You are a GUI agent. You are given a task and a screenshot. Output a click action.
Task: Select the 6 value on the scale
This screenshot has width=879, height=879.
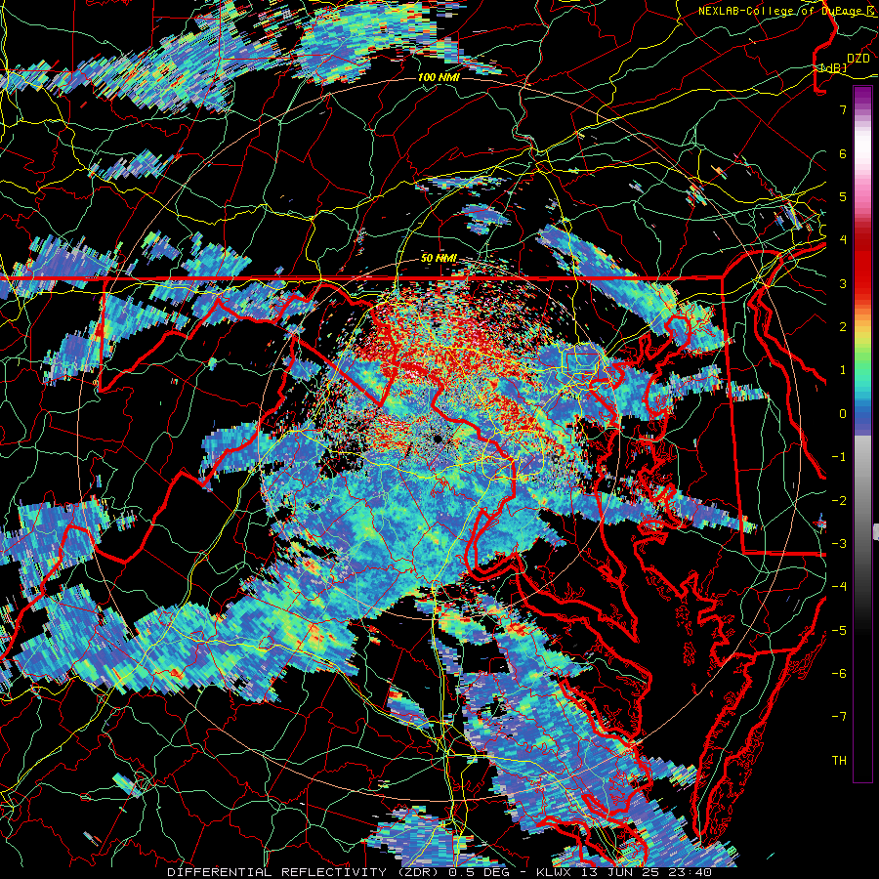843,153
